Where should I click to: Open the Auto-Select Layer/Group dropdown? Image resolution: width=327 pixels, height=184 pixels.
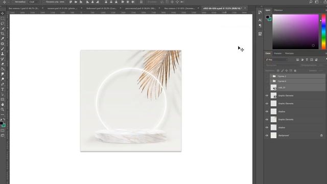pyautogui.click(x=34, y=2)
